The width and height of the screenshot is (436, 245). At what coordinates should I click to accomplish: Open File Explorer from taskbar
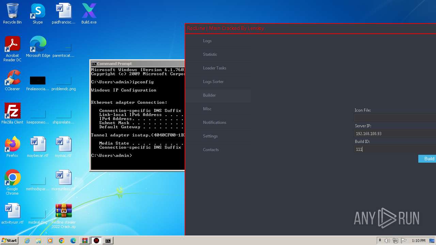38,241
